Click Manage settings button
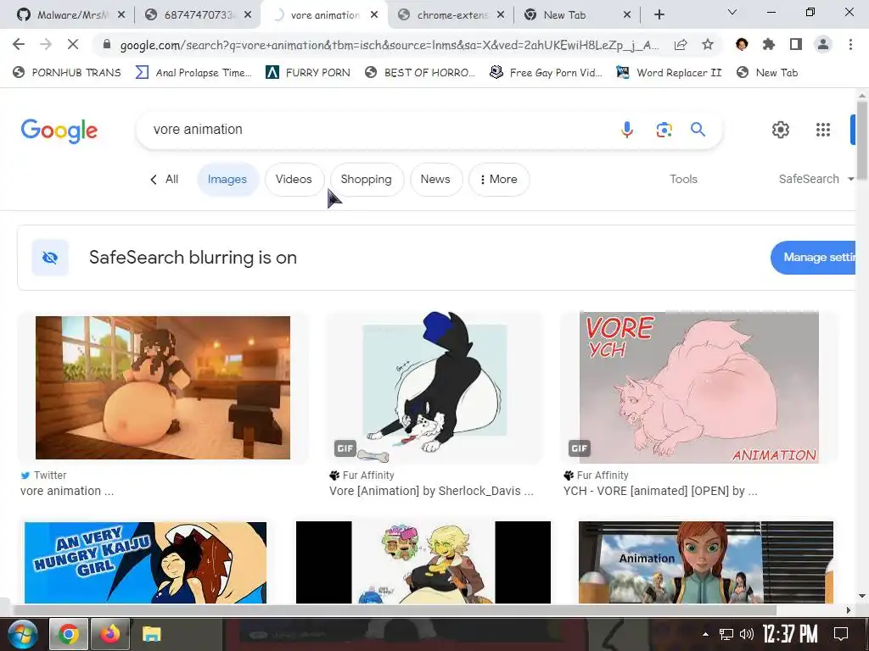869x651 pixels. click(x=814, y=258)
